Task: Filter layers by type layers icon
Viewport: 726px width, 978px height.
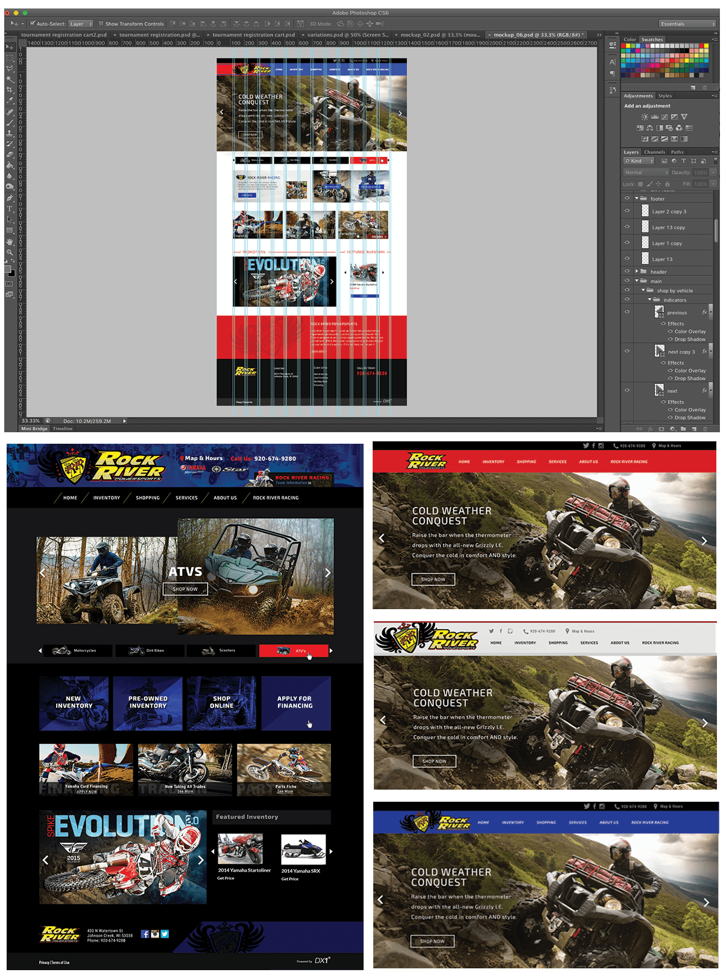Action: pos(684,161)
